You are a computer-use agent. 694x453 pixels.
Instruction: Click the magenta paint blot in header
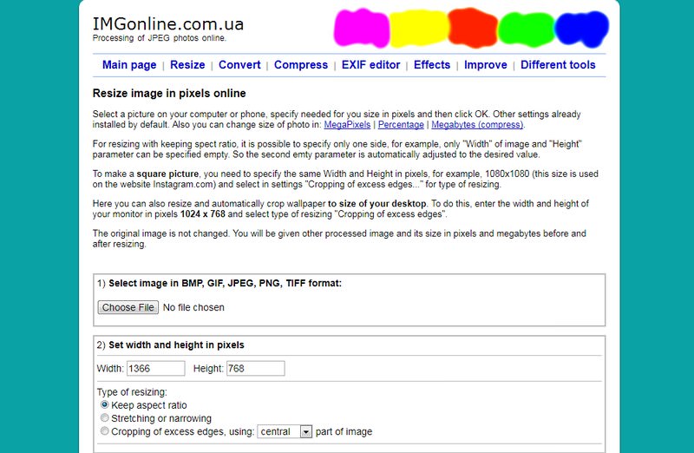(x=362, y=28)
